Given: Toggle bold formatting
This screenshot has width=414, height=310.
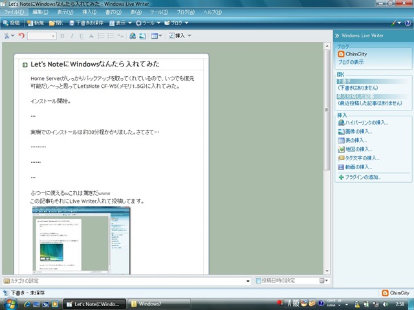Looking at the screenshot, I should 62,36.
